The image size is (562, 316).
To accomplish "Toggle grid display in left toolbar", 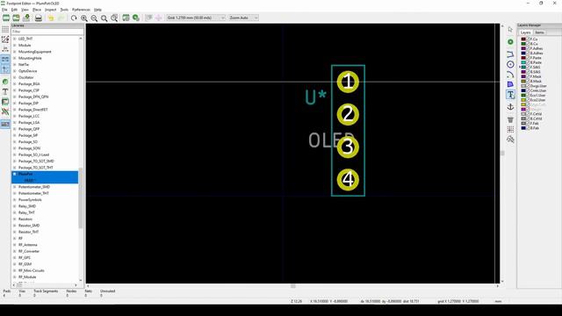I will [x=5, y=29].
